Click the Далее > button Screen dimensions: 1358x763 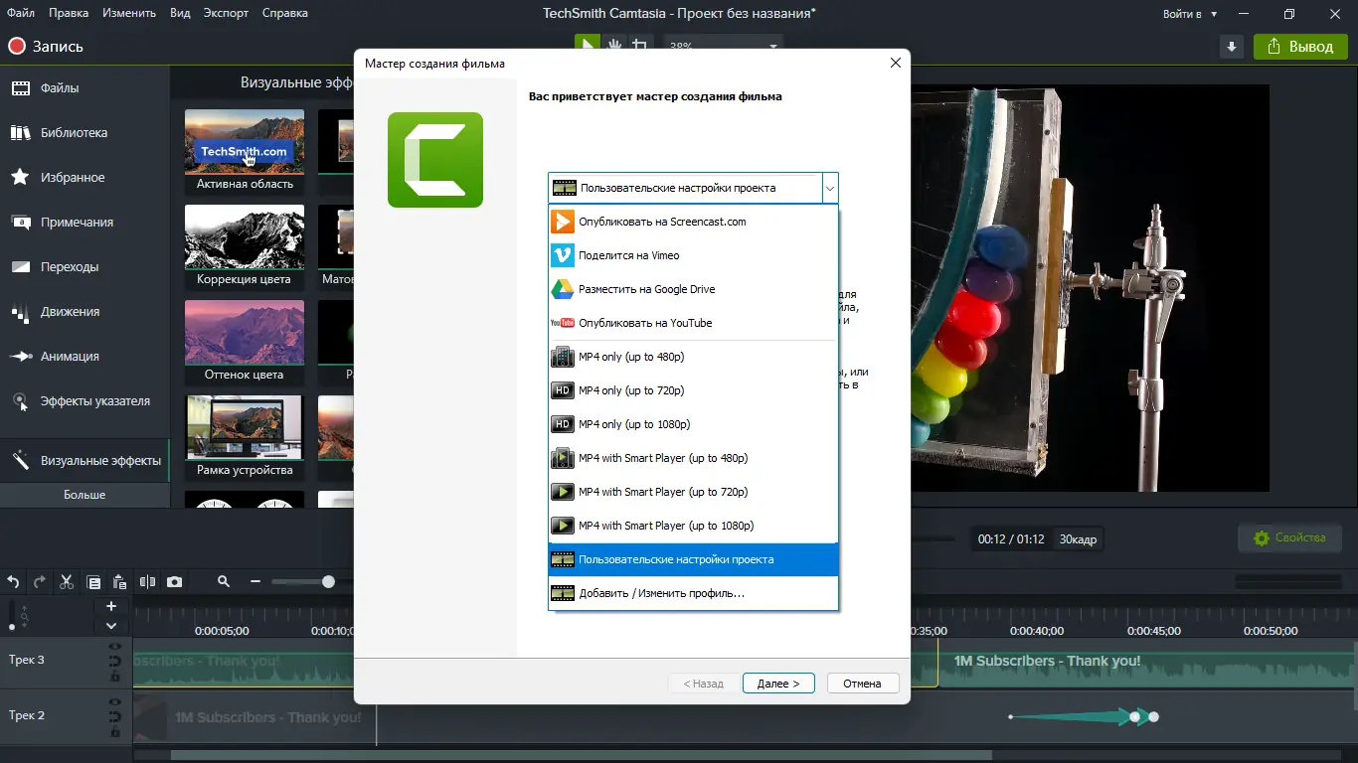point(778,684)
